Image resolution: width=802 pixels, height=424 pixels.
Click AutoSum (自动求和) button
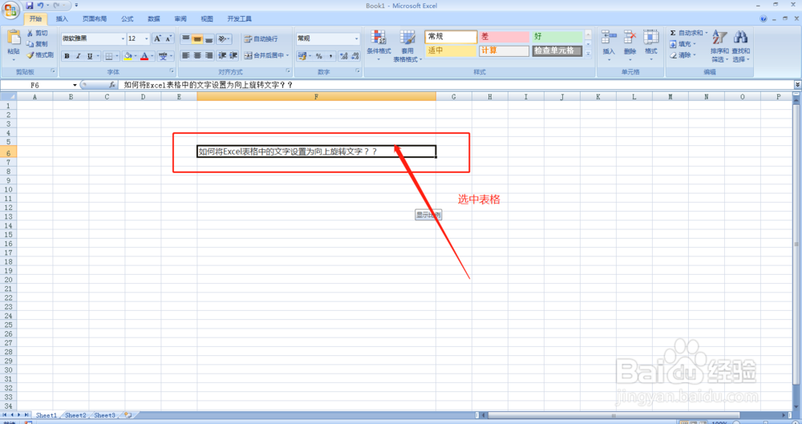[688, 33]
